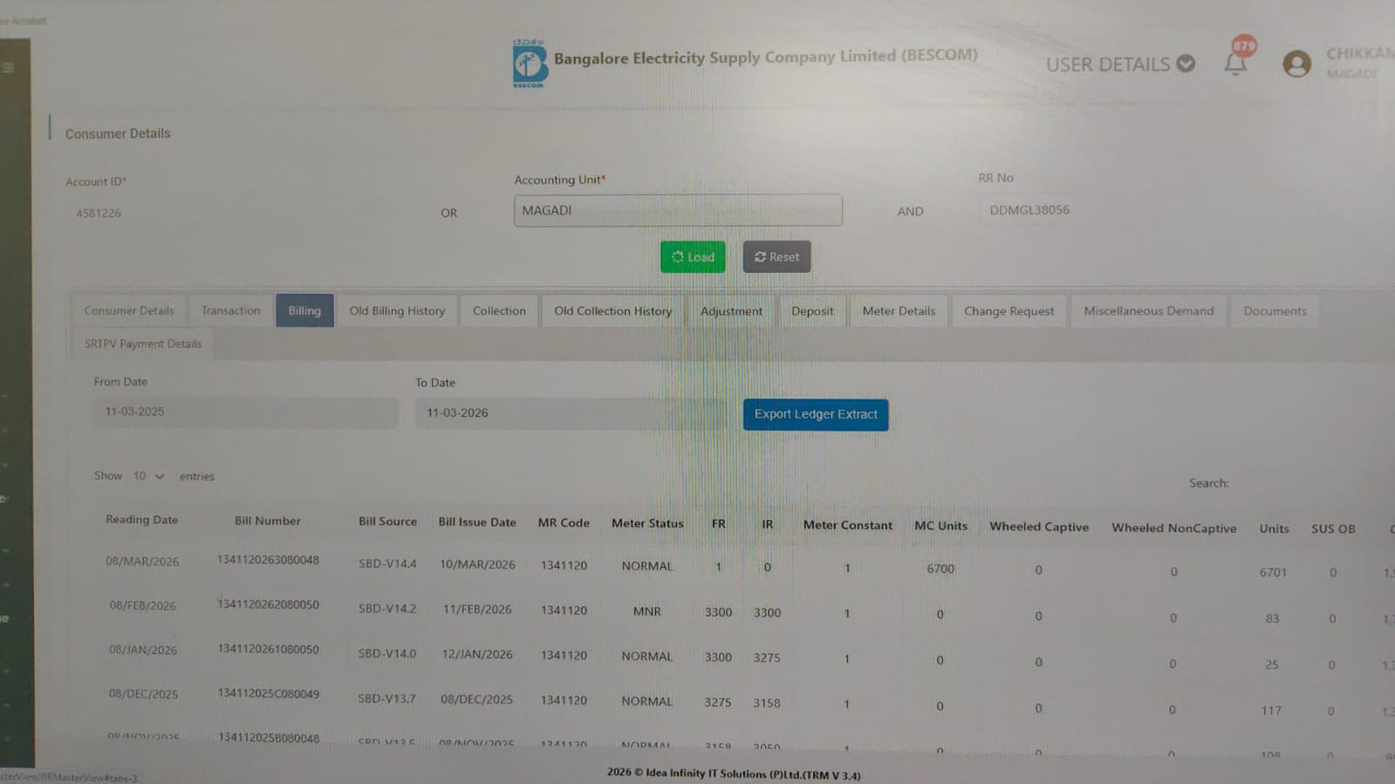Switch to the Transaction tab
The image size is (1395, 784).
231,310
